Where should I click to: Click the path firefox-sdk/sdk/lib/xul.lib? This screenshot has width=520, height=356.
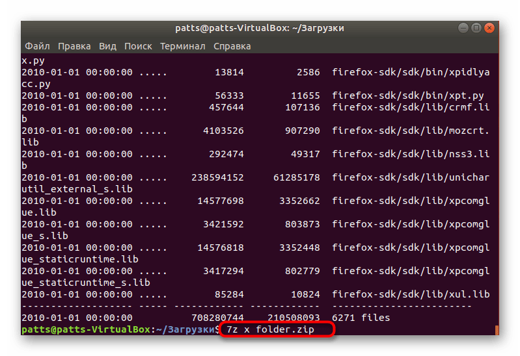click(x=411, y=294)
